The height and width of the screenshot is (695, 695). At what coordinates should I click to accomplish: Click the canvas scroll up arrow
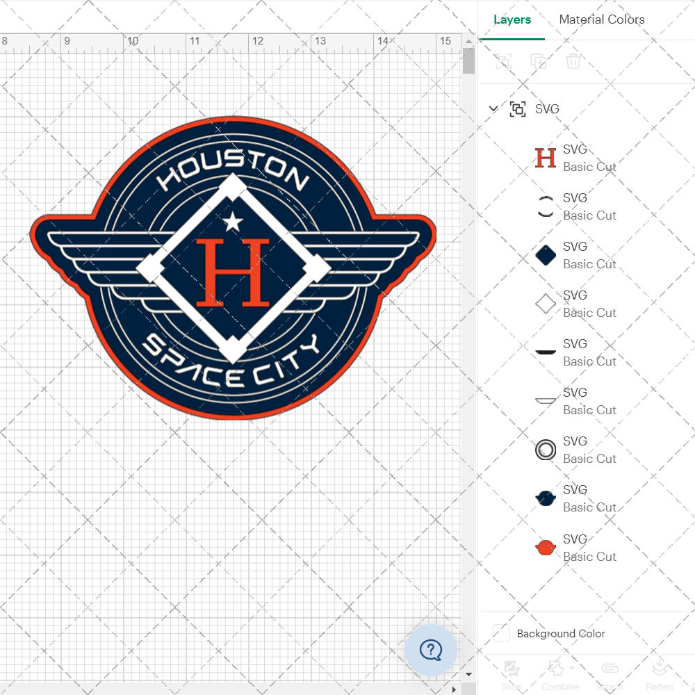tap(468, 41)
